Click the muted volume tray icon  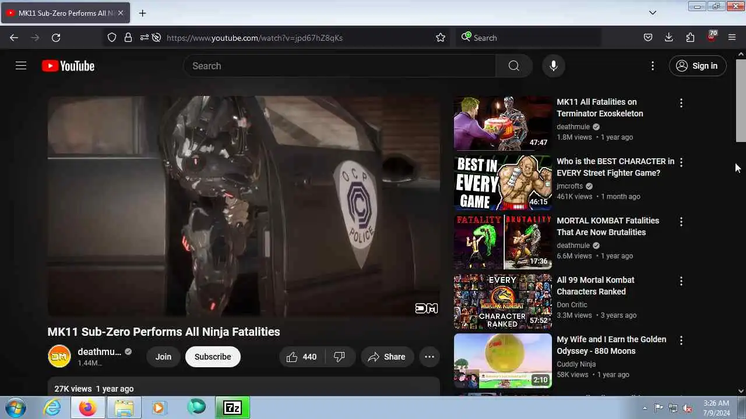688,408
